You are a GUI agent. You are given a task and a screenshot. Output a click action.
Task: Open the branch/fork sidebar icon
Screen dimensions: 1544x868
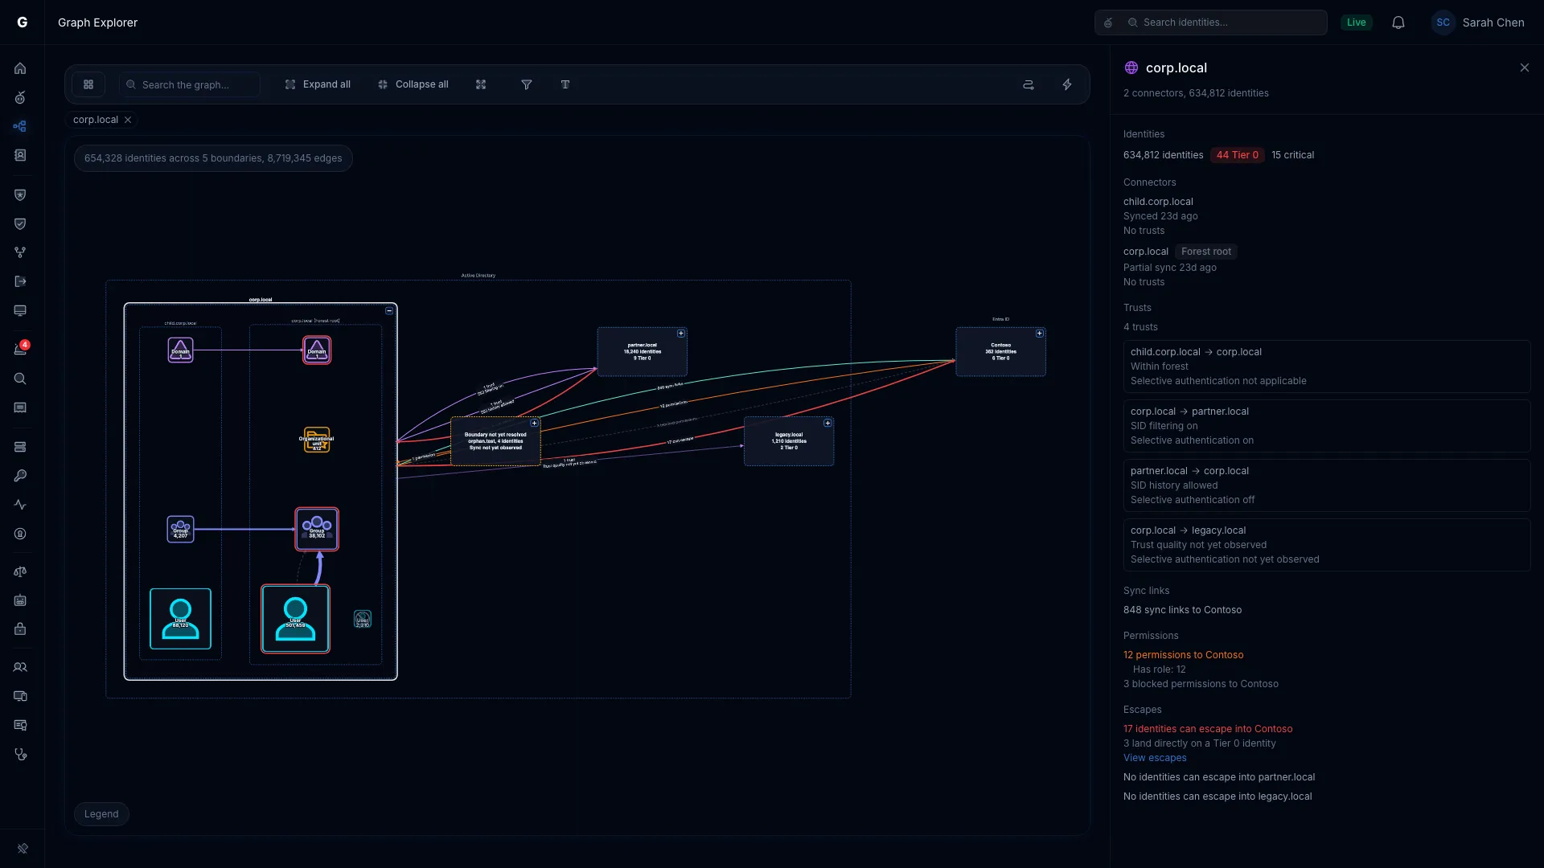pyautogui.click(x=20, y=252)
